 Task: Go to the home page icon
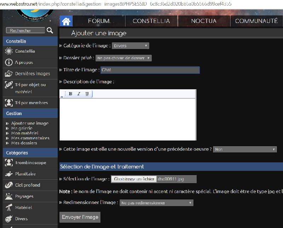(x=66, y=21)
